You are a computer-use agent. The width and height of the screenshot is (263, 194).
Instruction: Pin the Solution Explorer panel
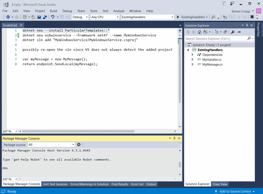point(247,25)
